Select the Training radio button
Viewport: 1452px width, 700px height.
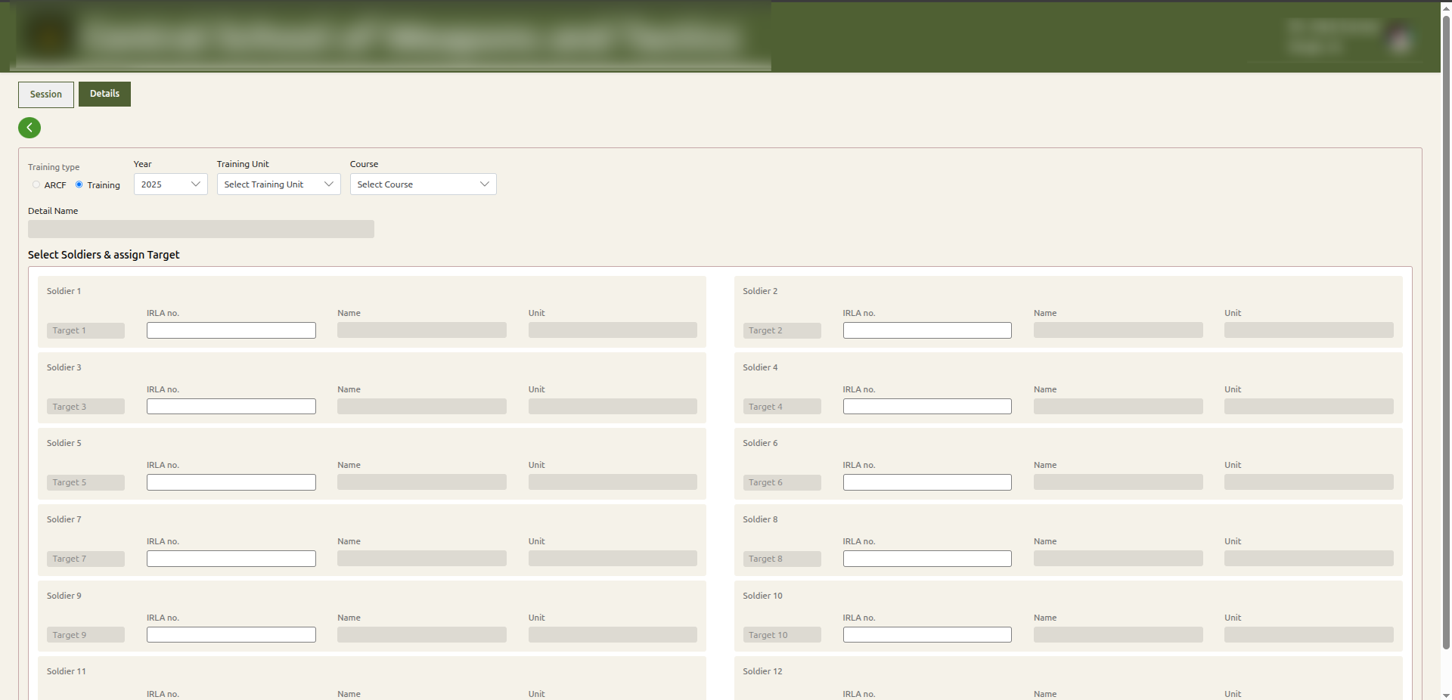click(79, 184)
